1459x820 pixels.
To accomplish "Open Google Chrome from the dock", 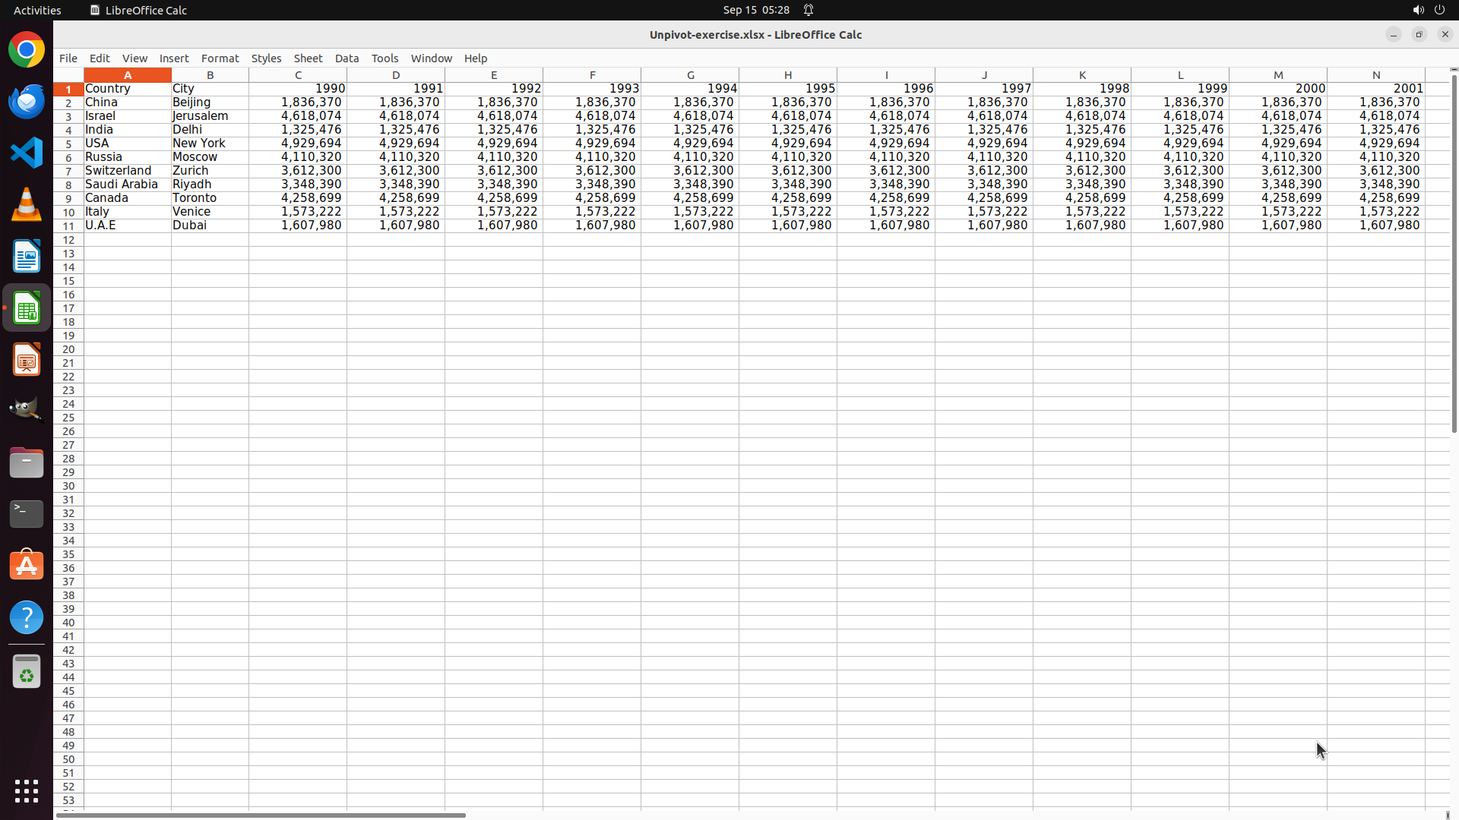I will (27, 50).
